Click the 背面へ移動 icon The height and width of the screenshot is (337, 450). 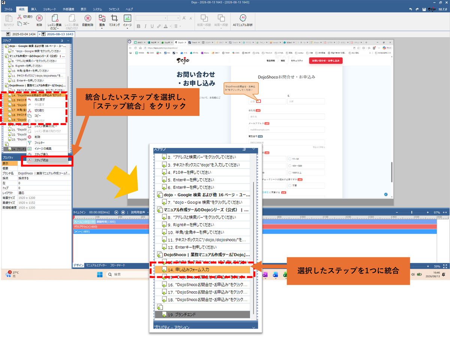[221, 18]
